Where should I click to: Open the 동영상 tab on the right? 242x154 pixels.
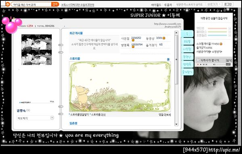[187, 56]
